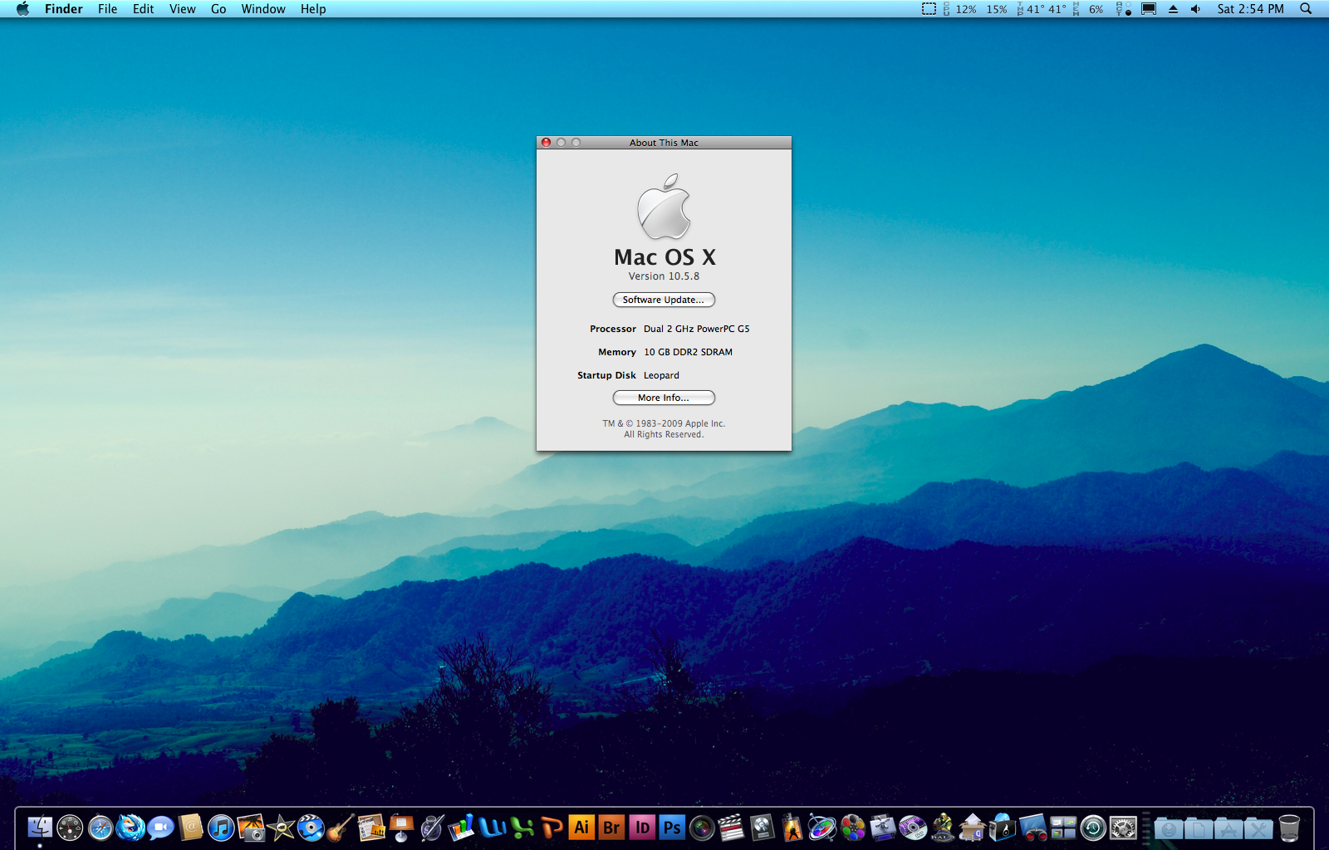This screenshot has width=1329, height=850.
Task: Click the More Info button
Action: 664,398
